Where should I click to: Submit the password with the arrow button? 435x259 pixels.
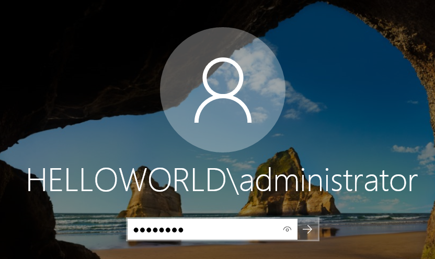coord(308,229)
